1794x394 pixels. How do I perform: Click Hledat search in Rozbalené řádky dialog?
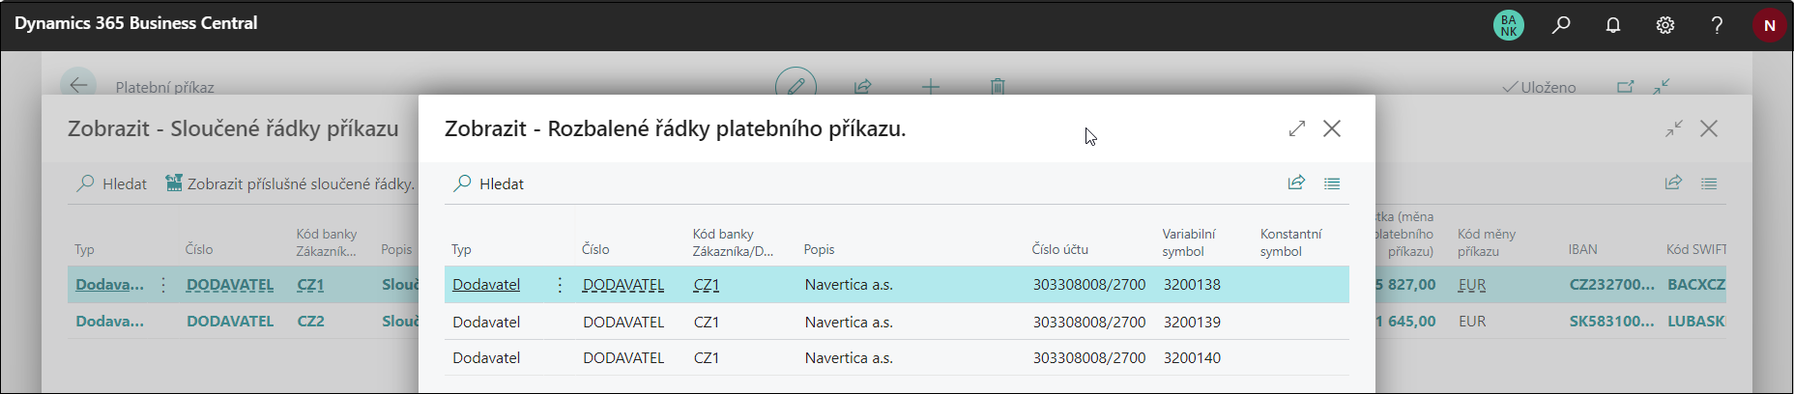point(489,183)
